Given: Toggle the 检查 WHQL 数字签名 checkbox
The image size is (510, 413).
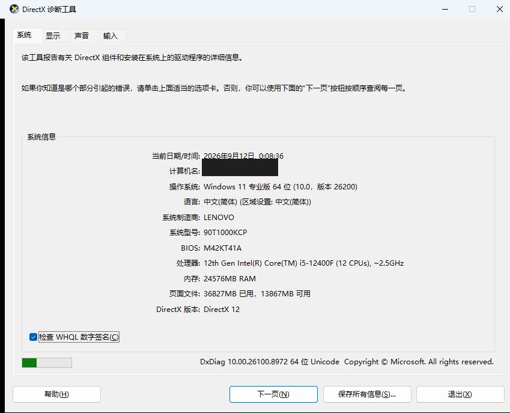Looking at the screenshot, I should pos(33,337).
